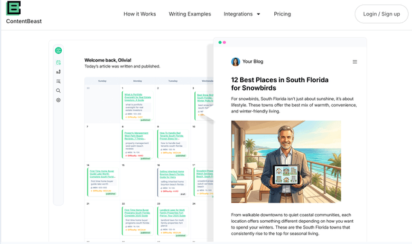412x244 pixels.
Task: Click the keyword "landlord laws for multi family properties"
Action: pos(173,223)
